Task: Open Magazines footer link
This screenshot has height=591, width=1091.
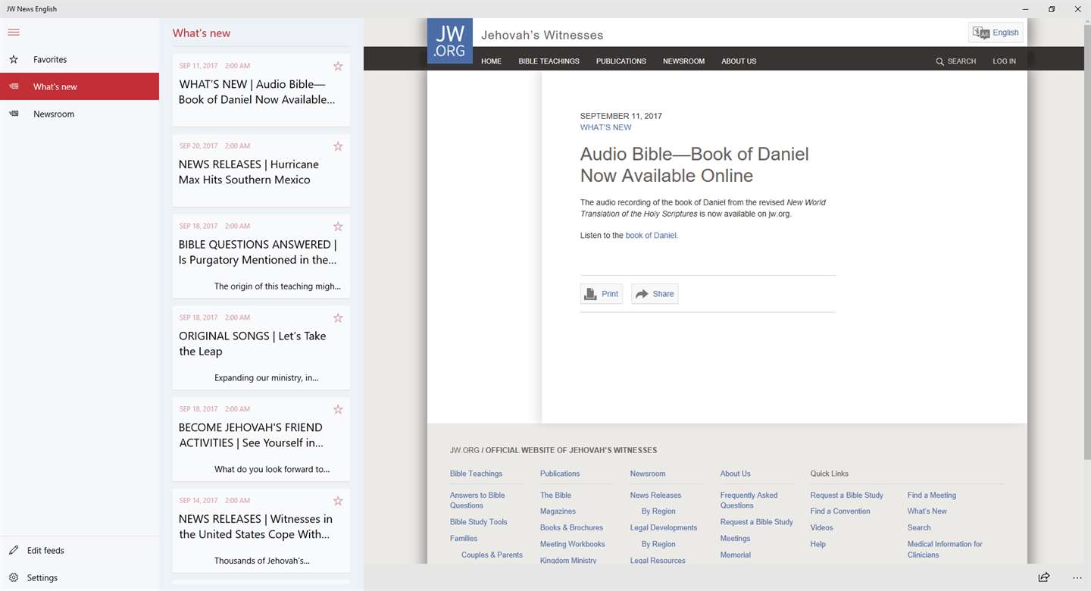Action: point(558,511)
